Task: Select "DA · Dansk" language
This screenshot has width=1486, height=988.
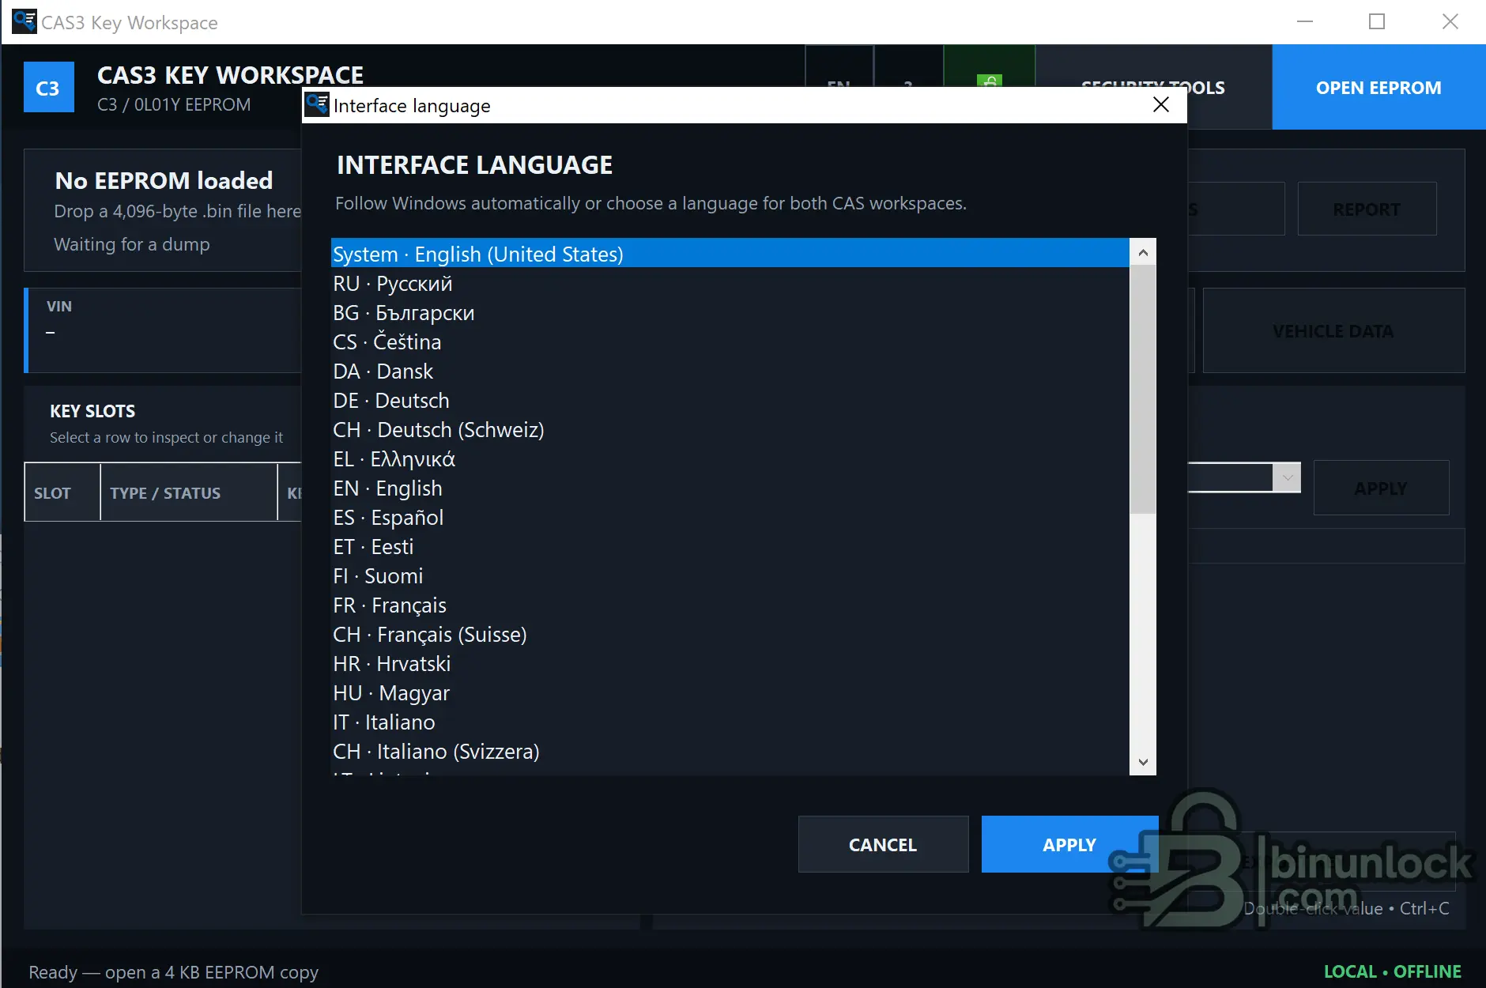Action: tap(730, 371)
